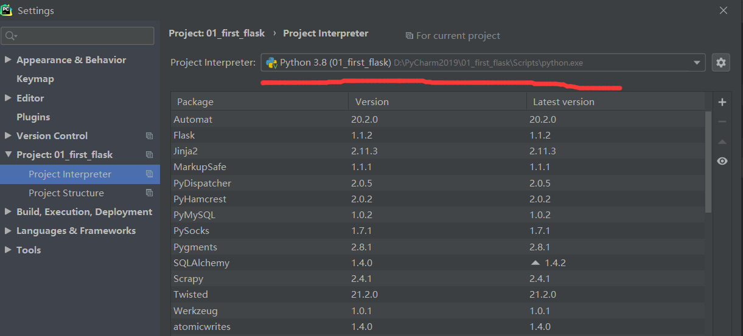The height and width of the screenshot is (336, 743).
Task: Toggle show early releases eye icon
Action: [x=722, y=161]
